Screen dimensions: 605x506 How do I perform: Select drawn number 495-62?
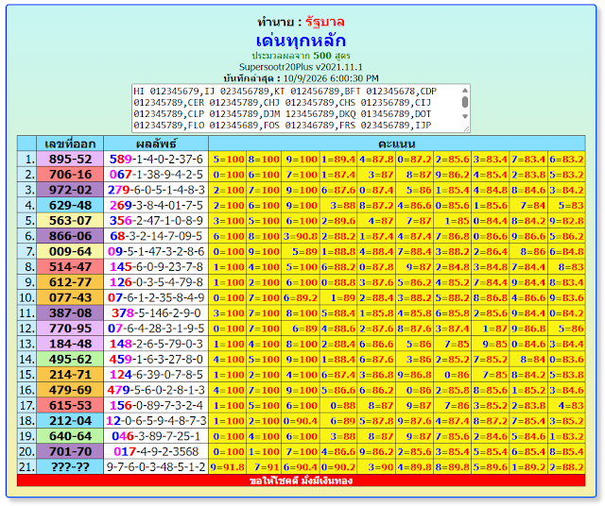[x=70, y=360]
